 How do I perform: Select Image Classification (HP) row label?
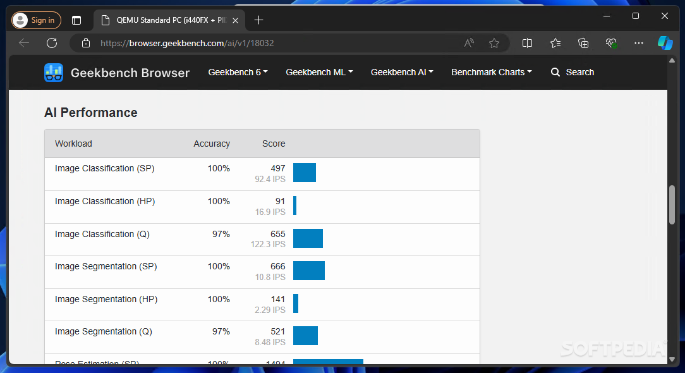point(105,201)
